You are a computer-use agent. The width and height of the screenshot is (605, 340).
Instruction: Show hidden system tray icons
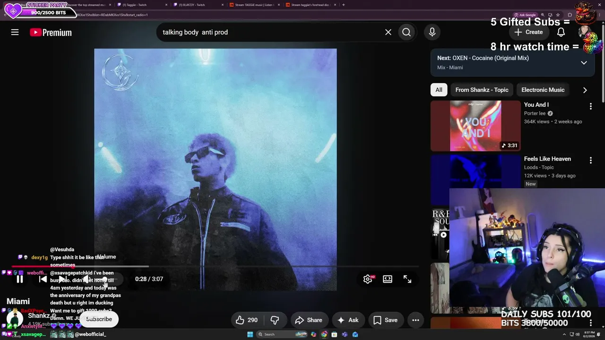coord(564,334)
